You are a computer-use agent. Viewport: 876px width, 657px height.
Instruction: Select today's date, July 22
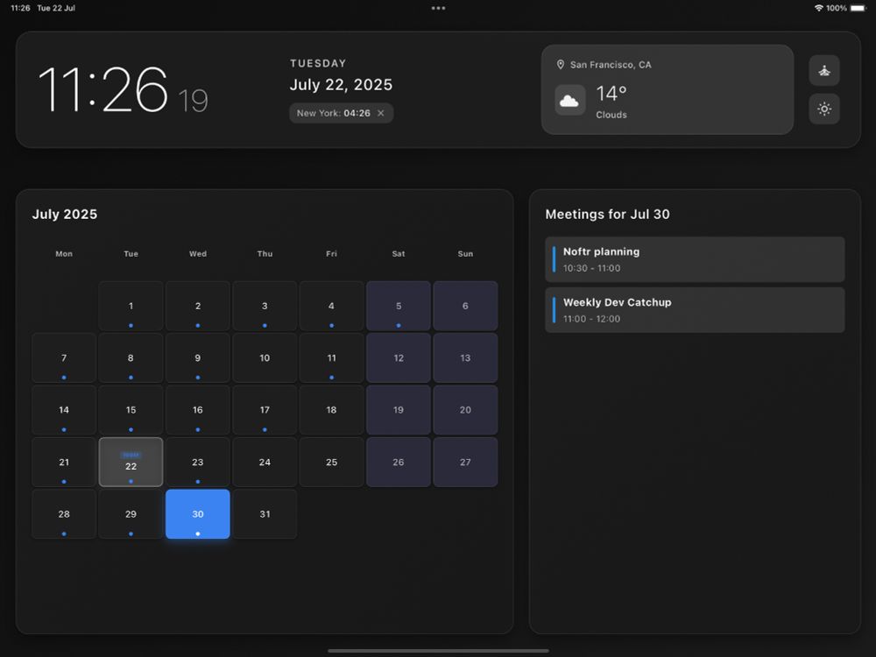coord(131,462)
